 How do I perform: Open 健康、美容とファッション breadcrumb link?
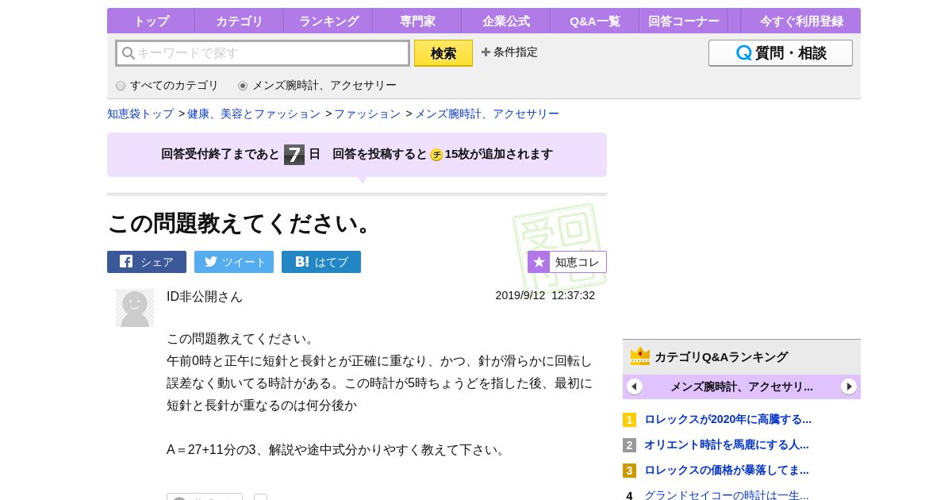tap(254, 113)
